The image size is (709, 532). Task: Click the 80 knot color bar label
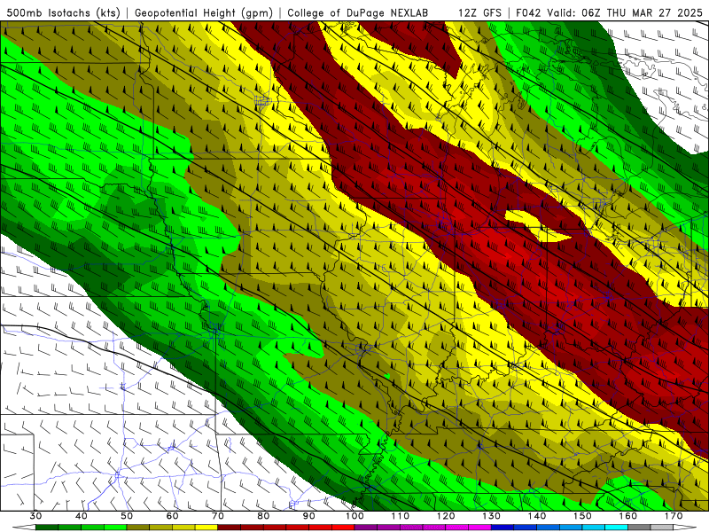click(263, 516)
